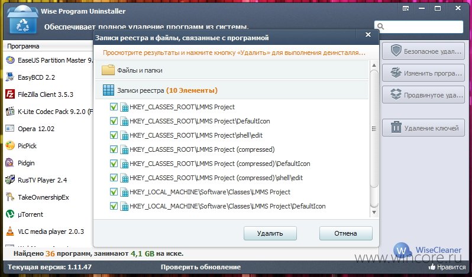Click the thumbs-up Нравится icon

[x=432, y=266]
